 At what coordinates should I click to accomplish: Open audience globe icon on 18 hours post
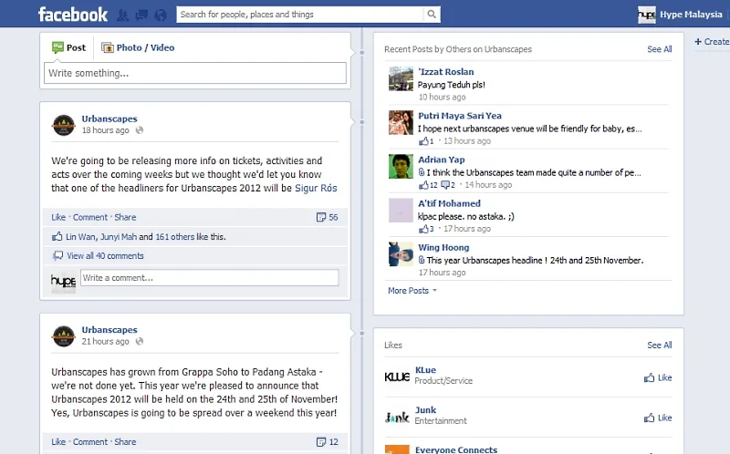tap(140, 130)
